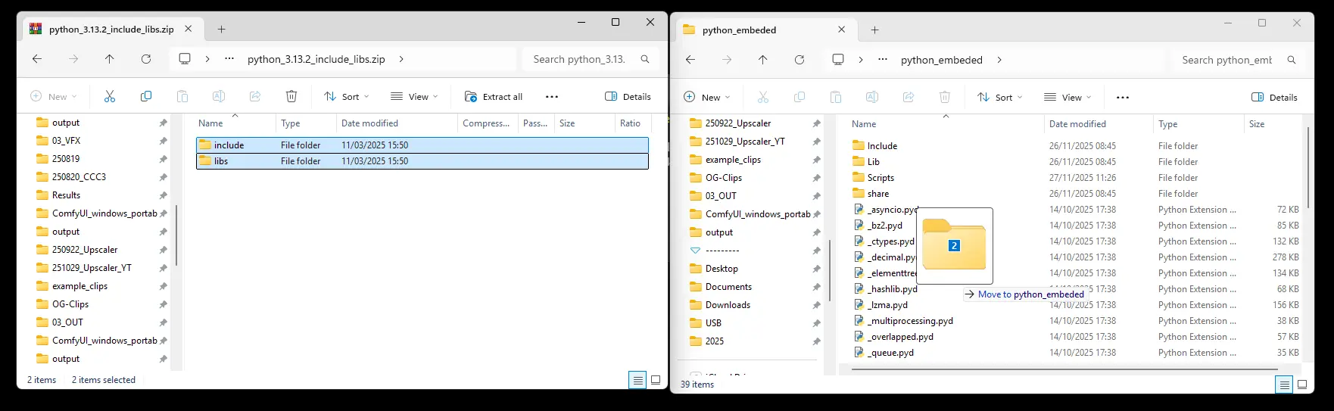Select the Scripts folder in python_embeded
1334x411 pixels.
tap(881, 178)
